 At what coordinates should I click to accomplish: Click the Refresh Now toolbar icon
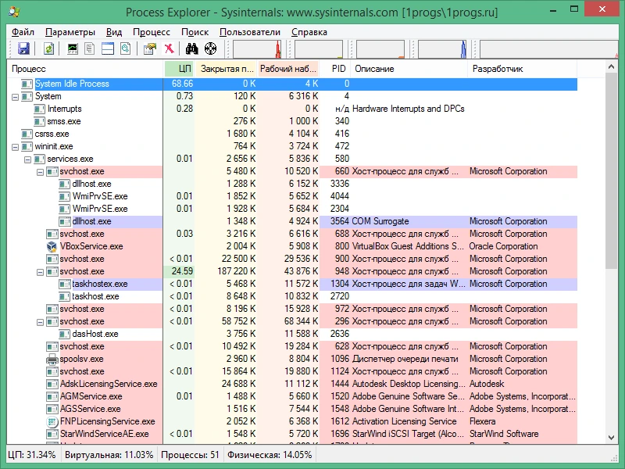point(48,48)
